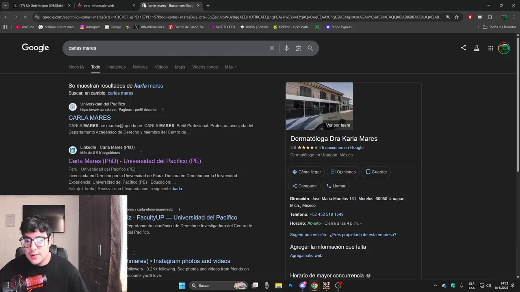Open the apps shortcut in bookmarks bar
The image size is (520, 292).
tap(5, 27)
